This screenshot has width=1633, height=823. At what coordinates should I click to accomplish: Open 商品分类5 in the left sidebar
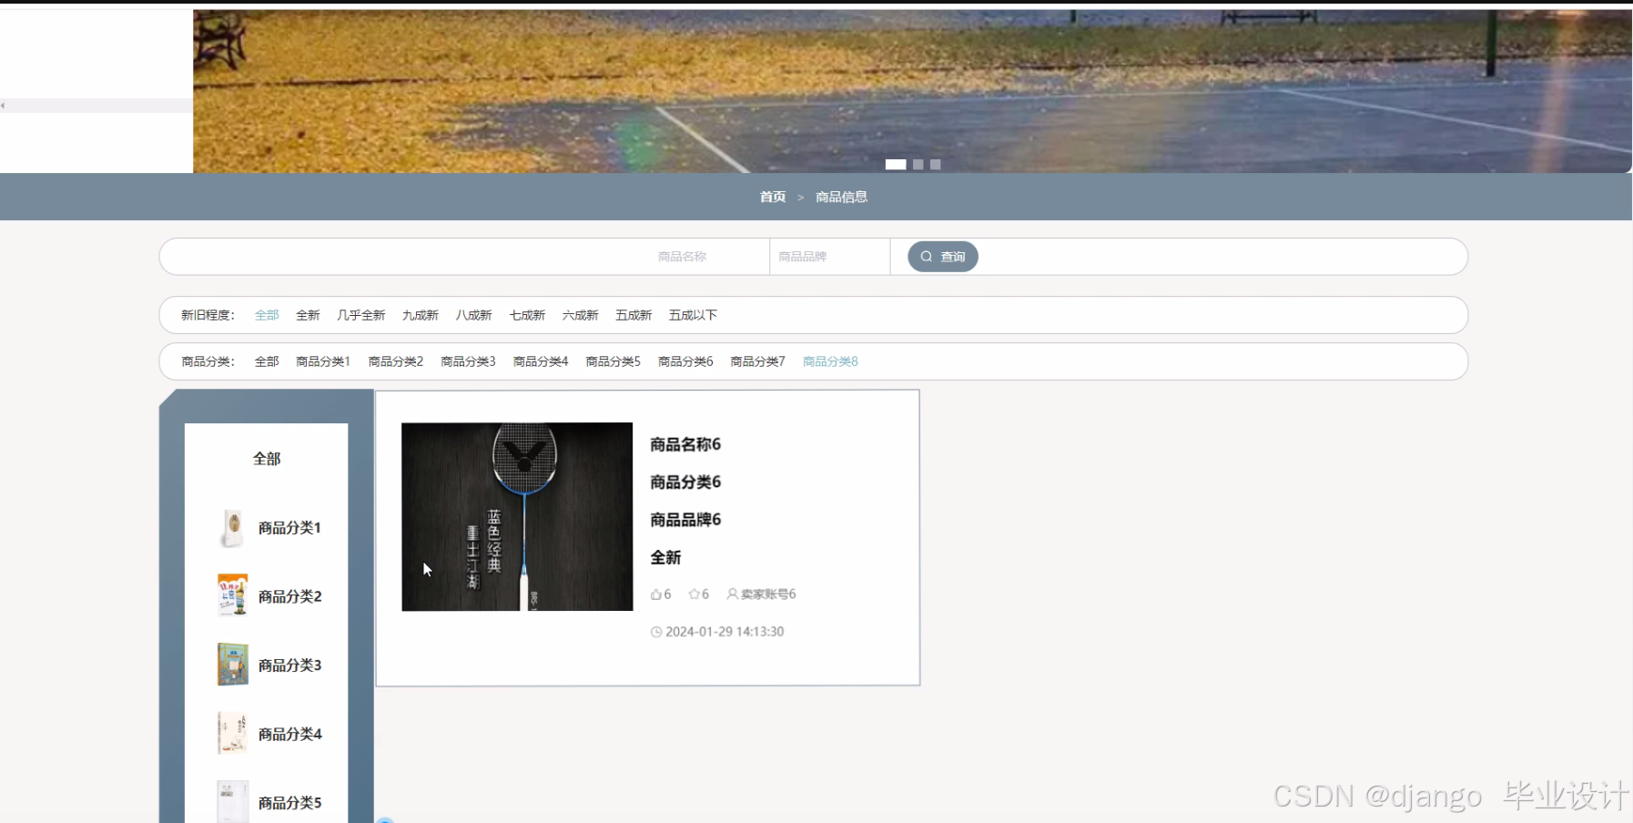click(289, 803)
